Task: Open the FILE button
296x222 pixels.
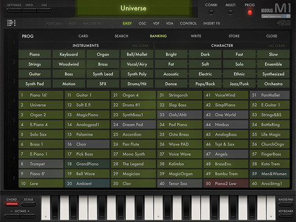Action: pyautogui.click(x=44, y=10)
